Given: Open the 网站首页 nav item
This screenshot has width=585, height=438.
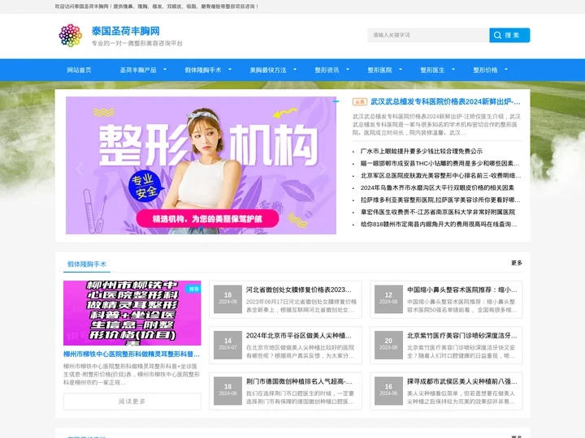Looking at the screenshot, I should (x=79, y=71).
